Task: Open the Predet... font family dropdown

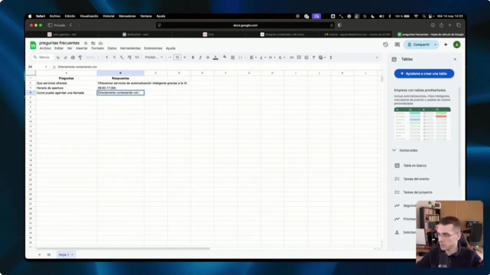Action: point(154,57)
